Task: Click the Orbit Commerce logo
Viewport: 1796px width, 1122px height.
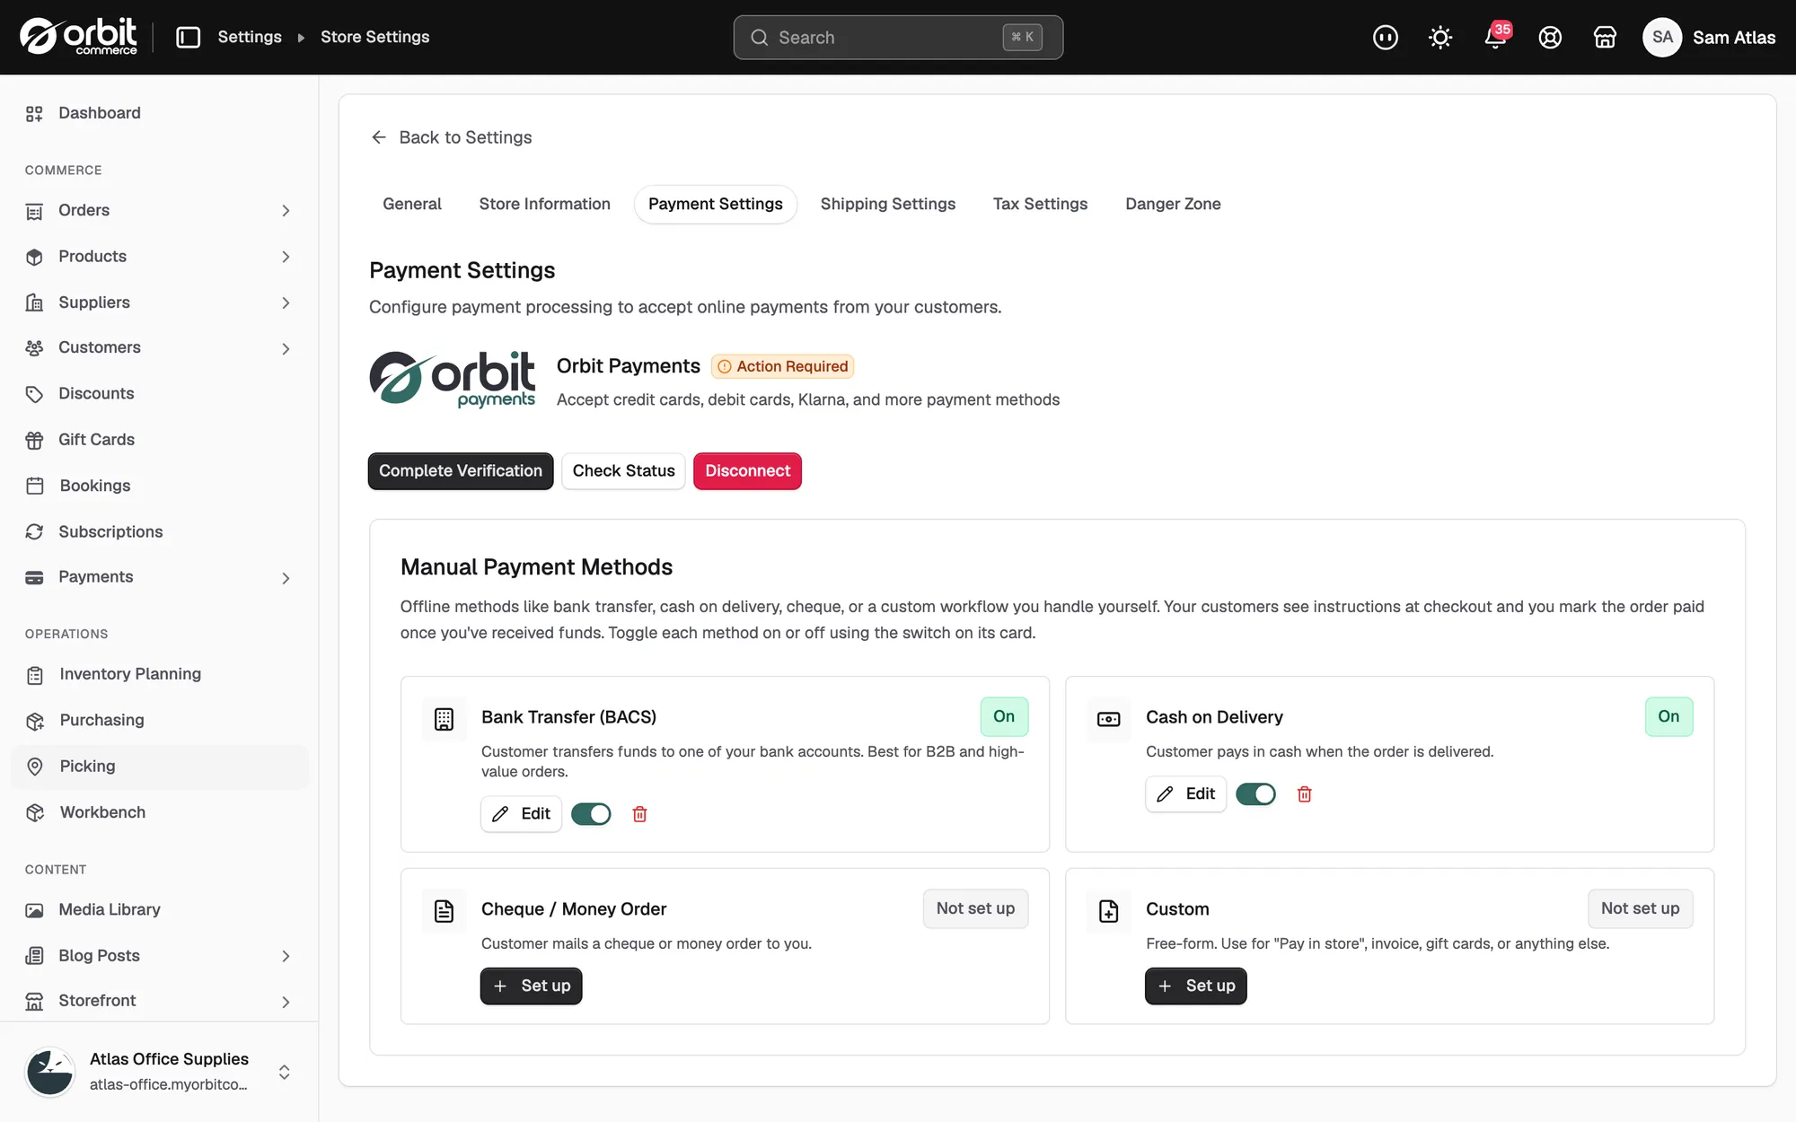Action: [78, 37]
